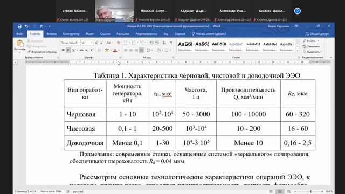Open the font size 14 dropdown
The image size is (345, 194).
[92, 43]
